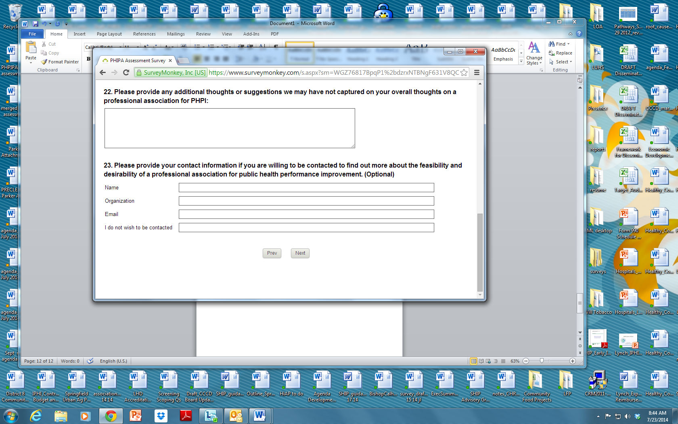
Task: Click the Organization input field
Action: click(x=306, y=201)
